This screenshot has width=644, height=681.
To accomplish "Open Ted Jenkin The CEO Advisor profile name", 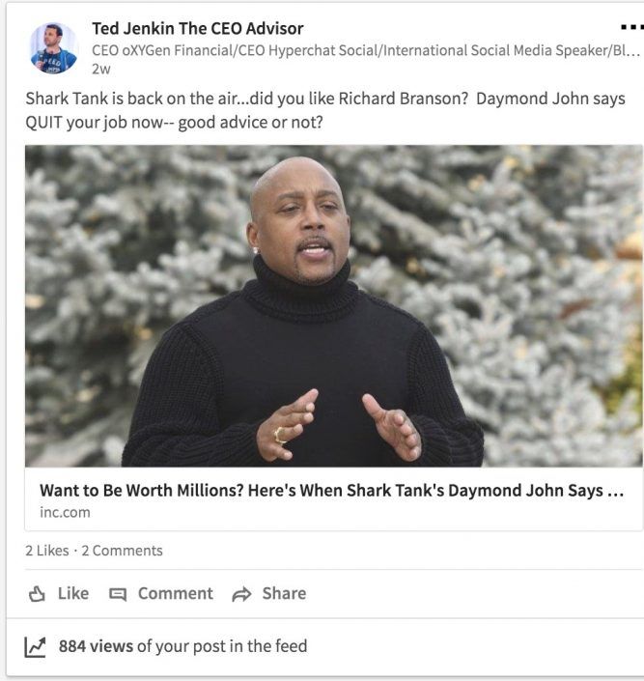I will tap(198, 29).
